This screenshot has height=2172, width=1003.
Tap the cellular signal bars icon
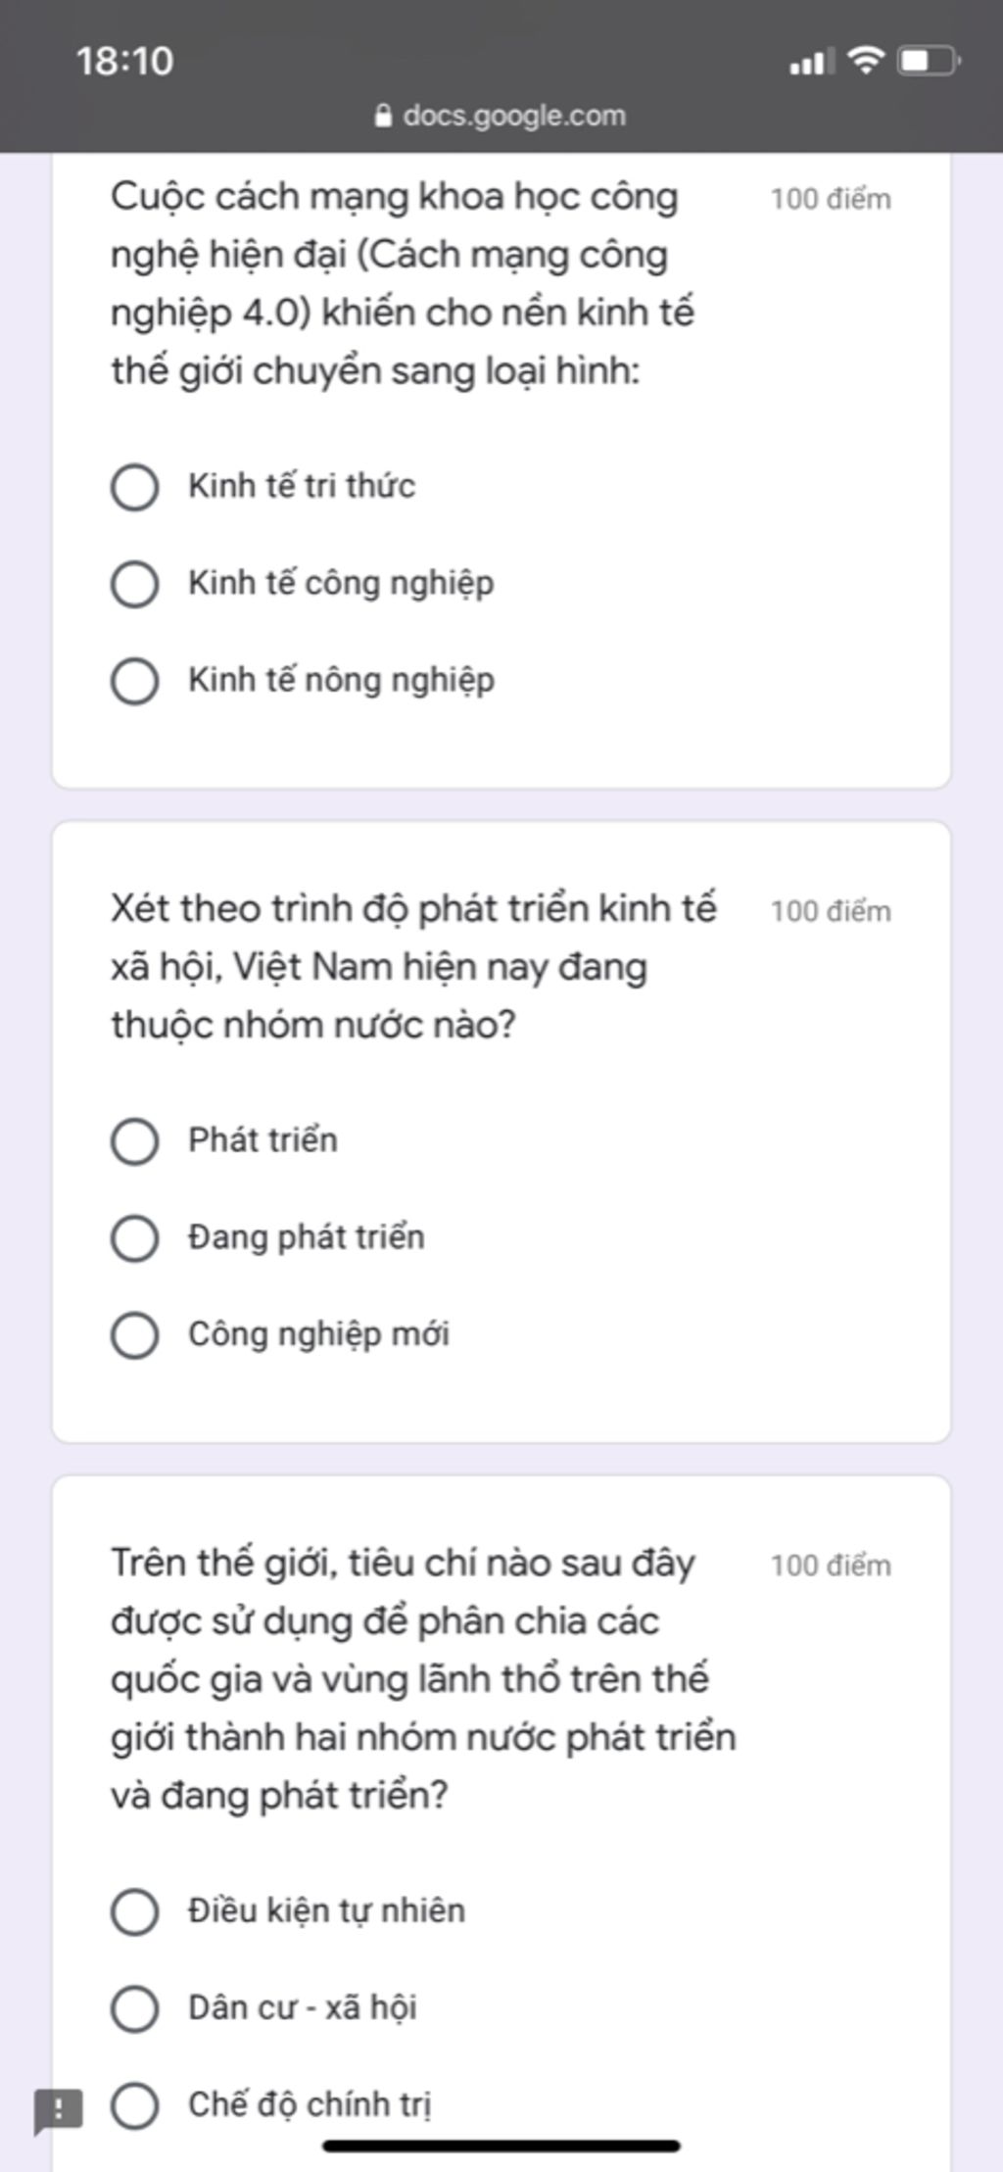812,63
